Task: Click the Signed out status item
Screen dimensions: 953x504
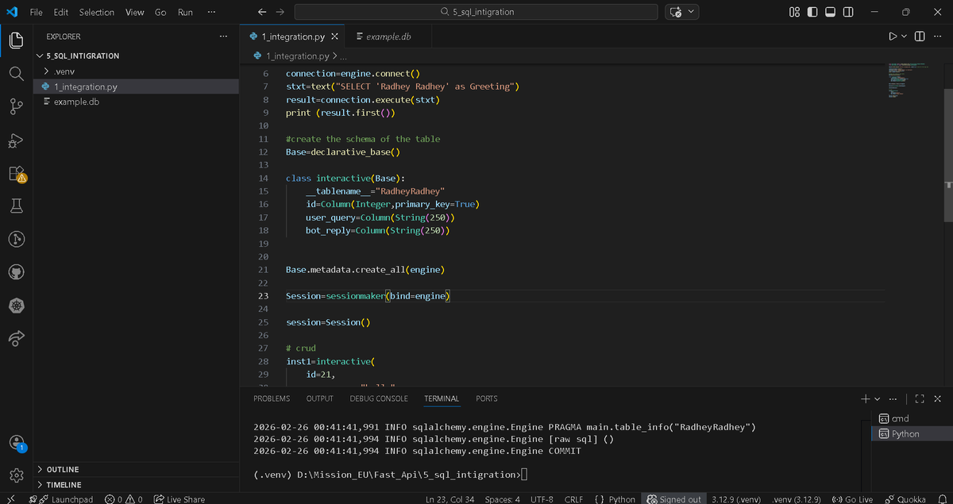Action: pos(675,498)
